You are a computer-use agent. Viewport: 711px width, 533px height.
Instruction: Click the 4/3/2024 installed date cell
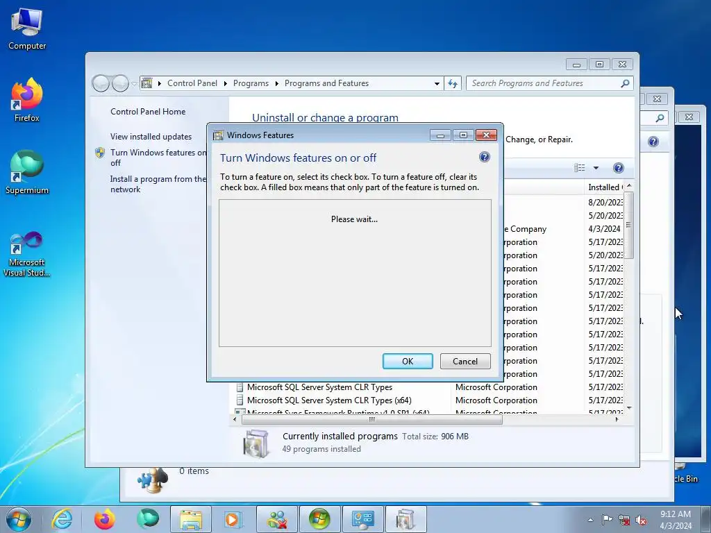click(x=604, y=229)
